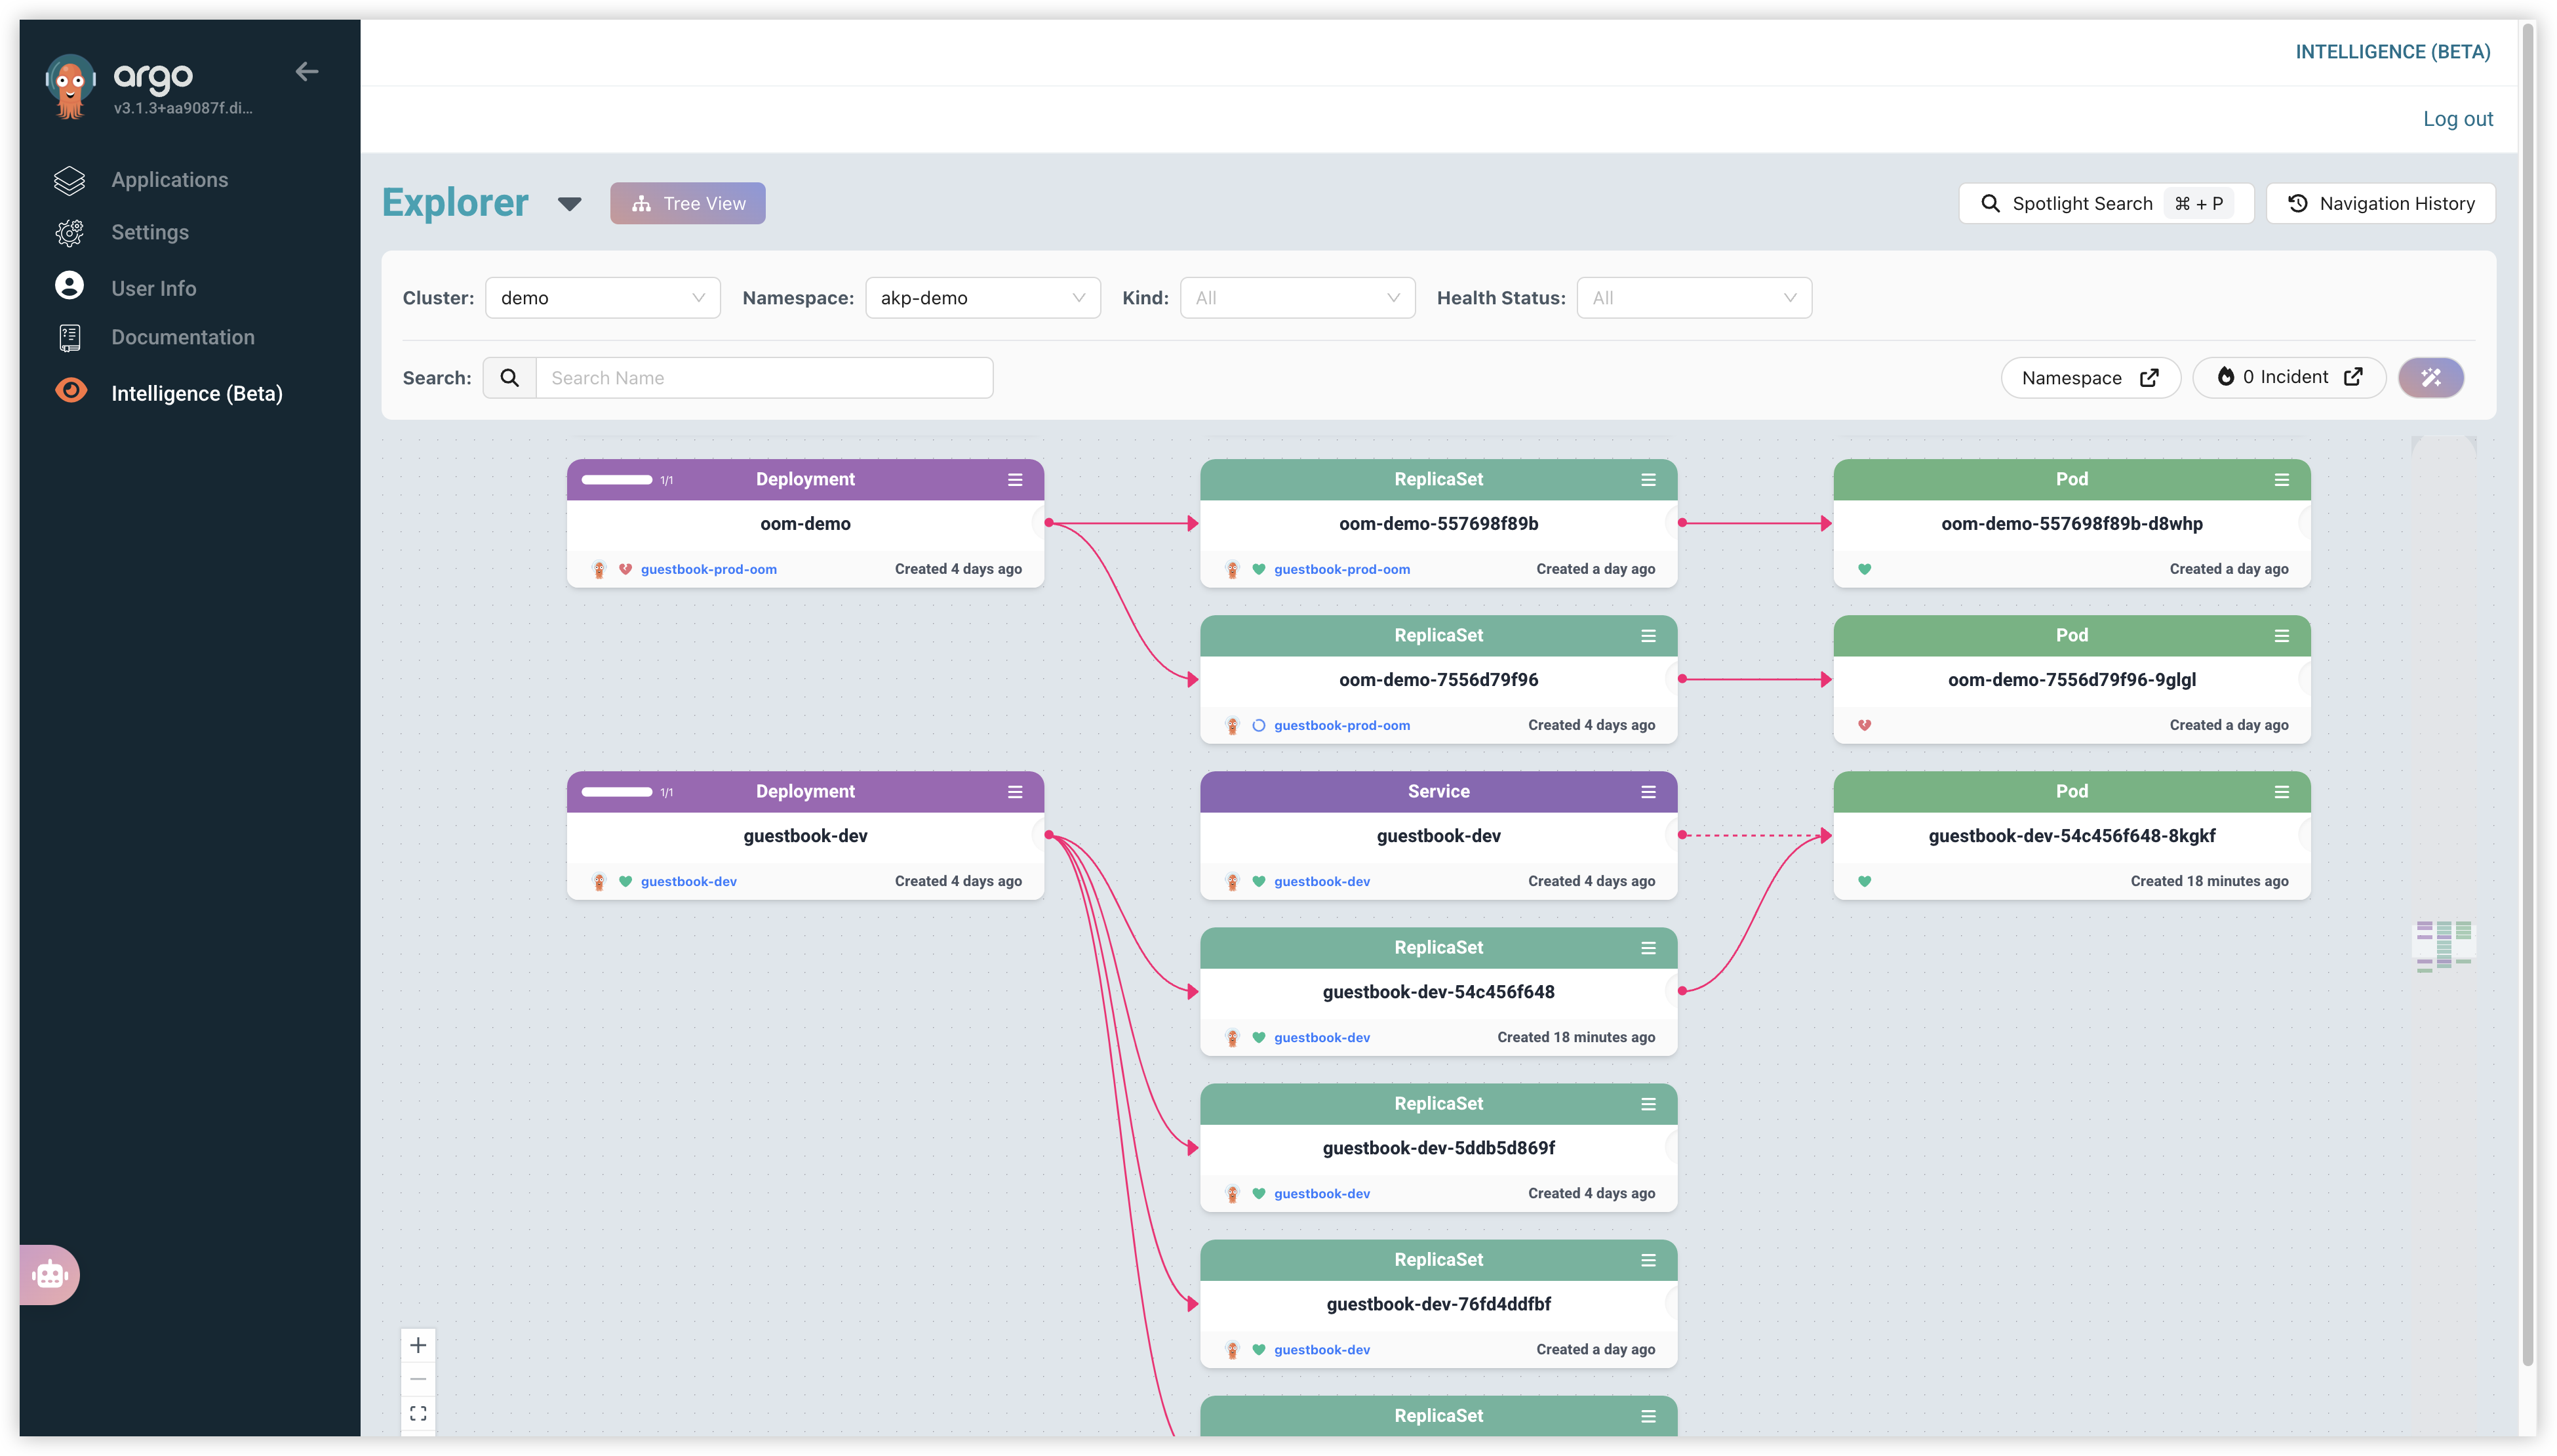
Task: Open Settings in the sidebar
Action: click(149, 232)
